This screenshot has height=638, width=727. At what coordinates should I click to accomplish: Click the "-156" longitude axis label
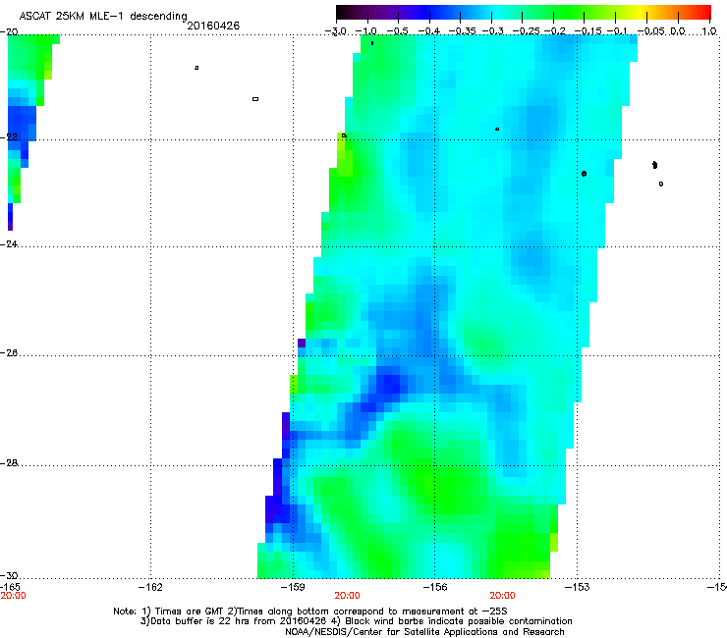(435, 587)
